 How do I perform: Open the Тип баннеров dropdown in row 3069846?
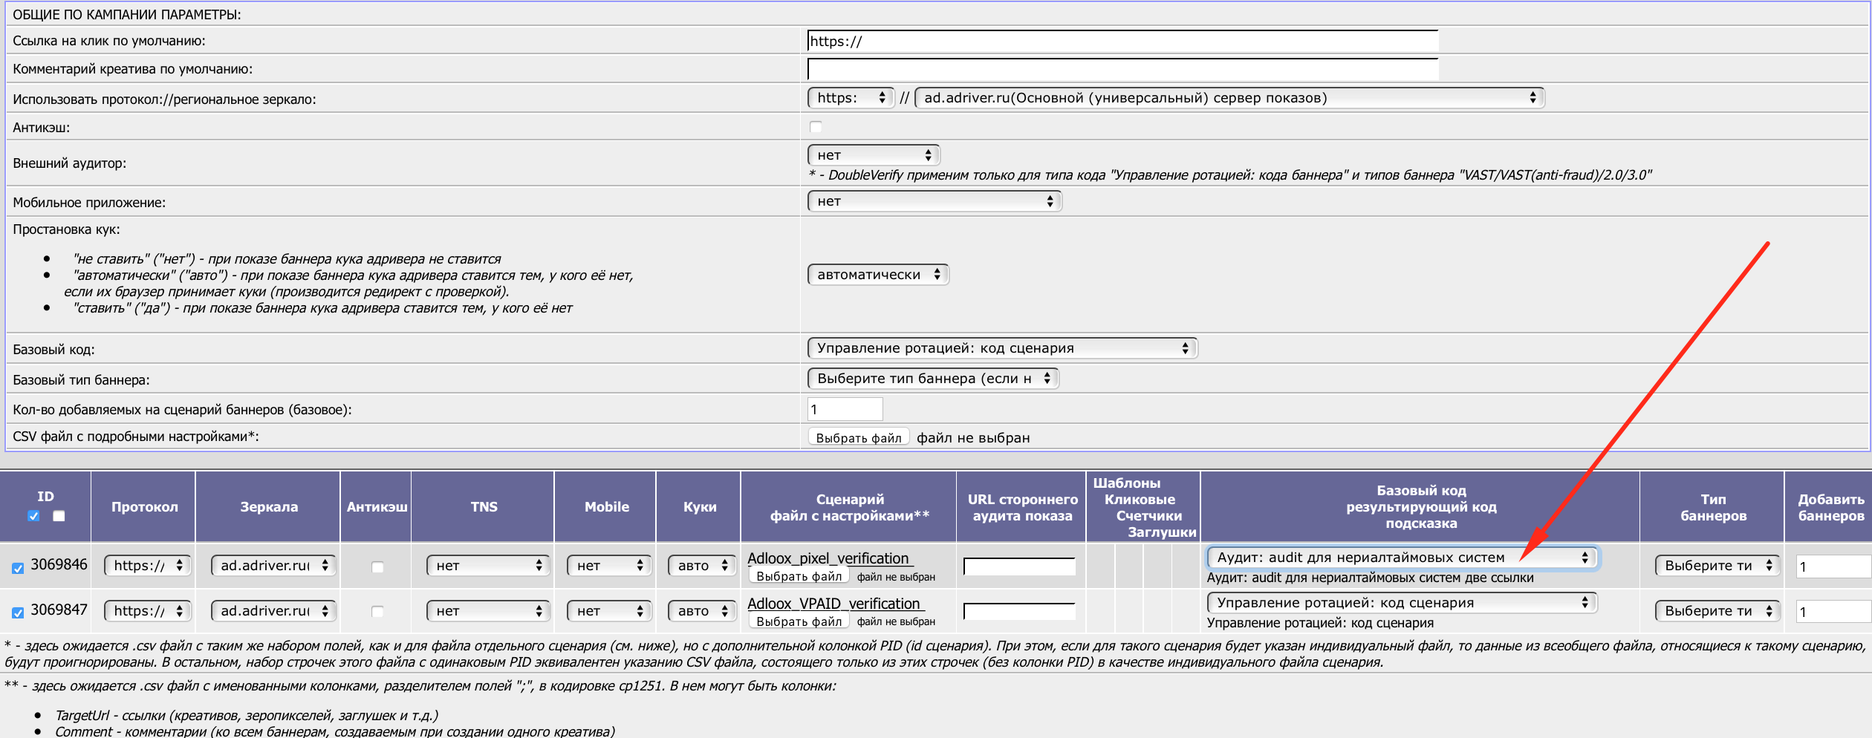(x=1717, y=566)
